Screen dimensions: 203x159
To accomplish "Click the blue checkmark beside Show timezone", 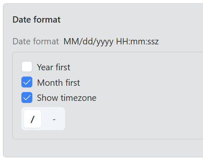I will [27, 97].
